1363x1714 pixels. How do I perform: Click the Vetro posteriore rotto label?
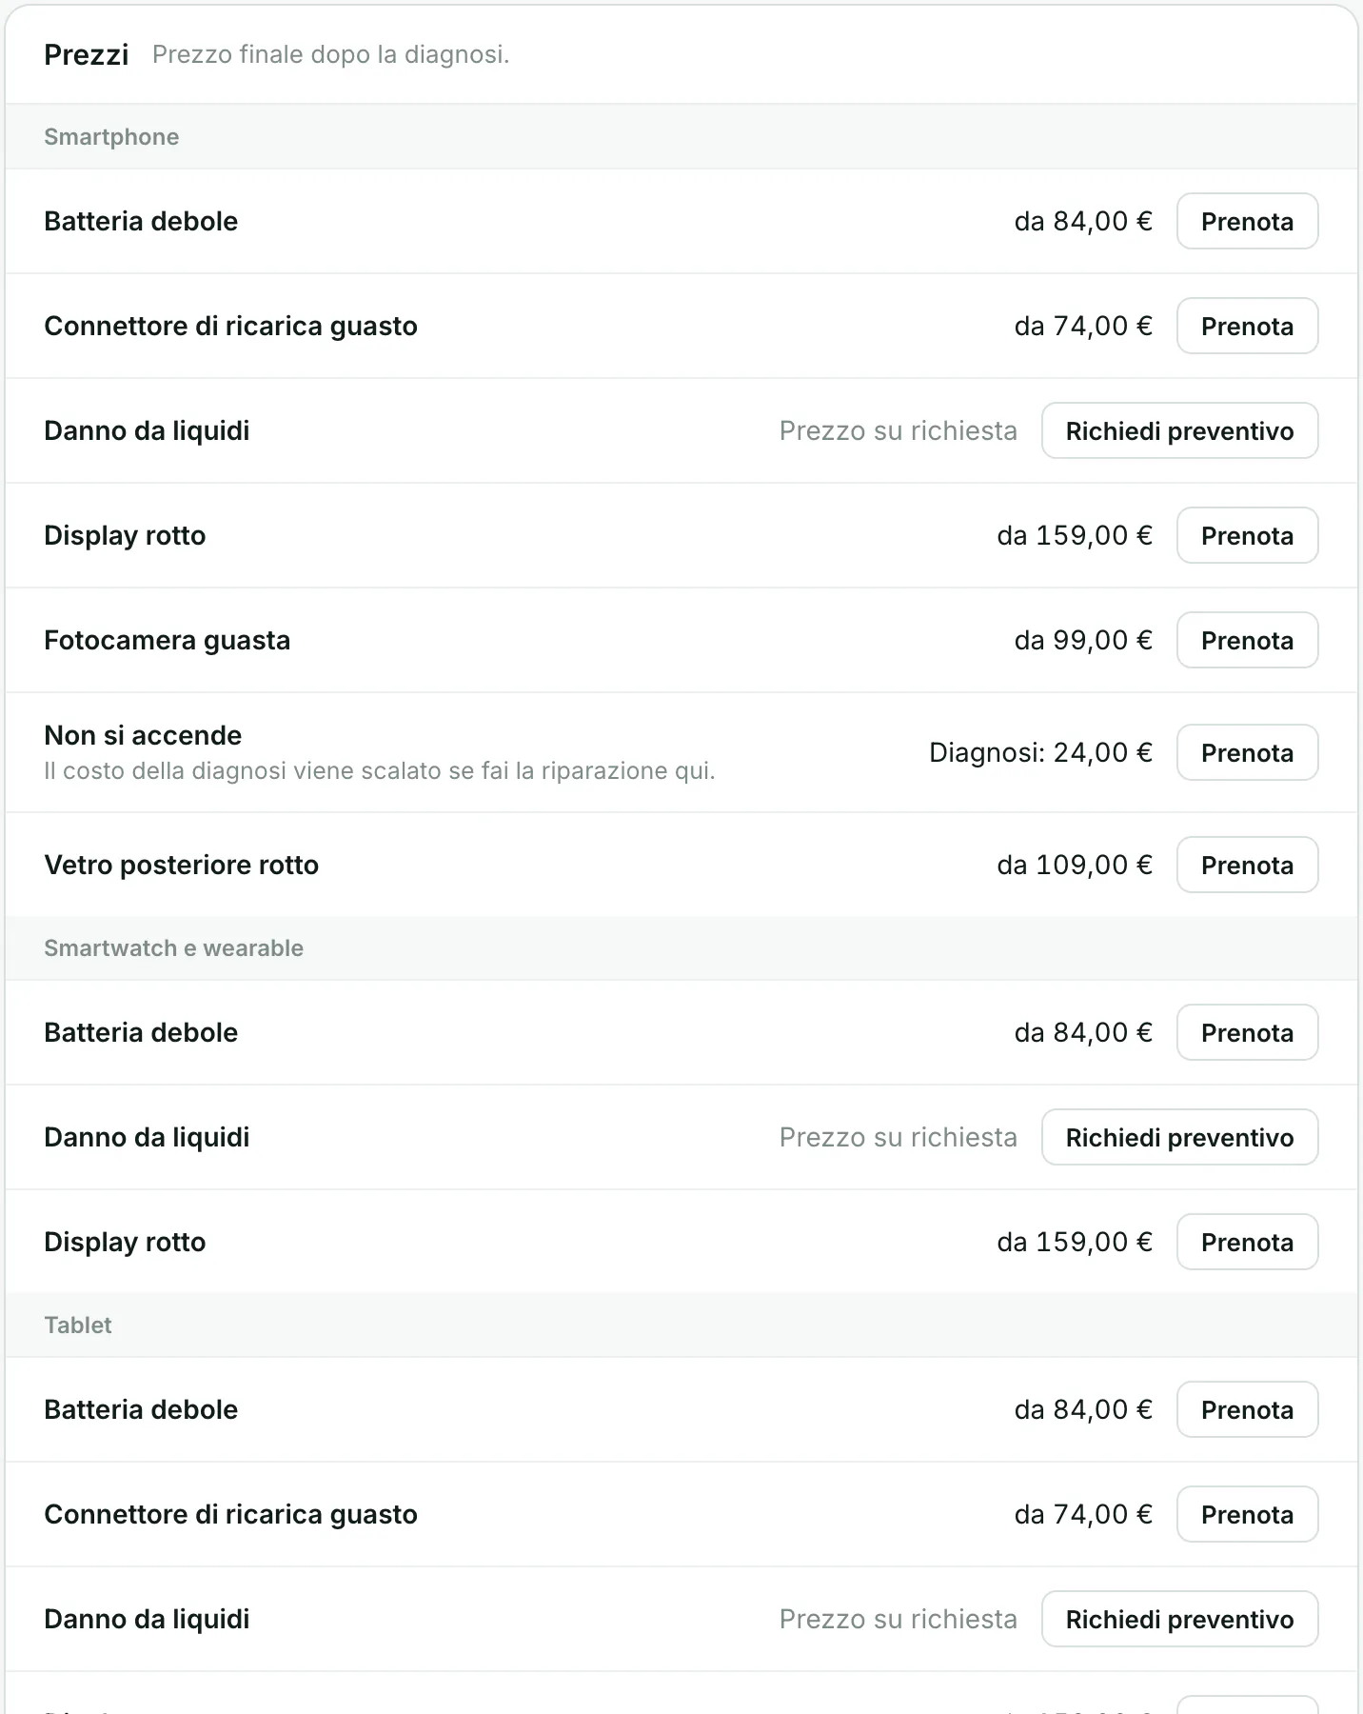pyautogui.click(x=181, y=865)
